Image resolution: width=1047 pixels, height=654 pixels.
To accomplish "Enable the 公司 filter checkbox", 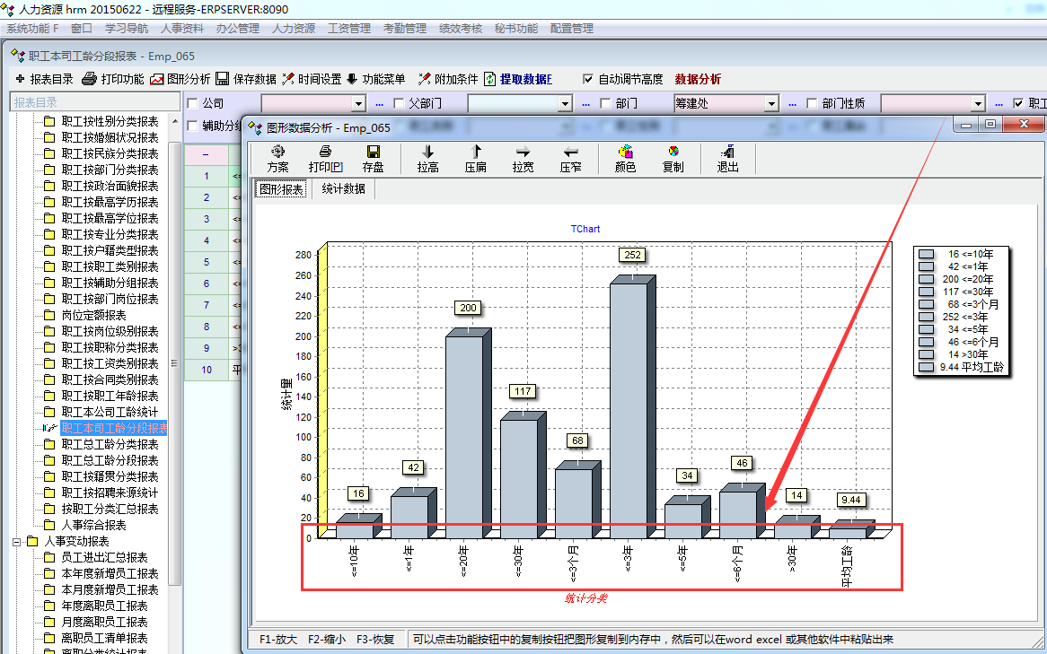I will 192,104.
